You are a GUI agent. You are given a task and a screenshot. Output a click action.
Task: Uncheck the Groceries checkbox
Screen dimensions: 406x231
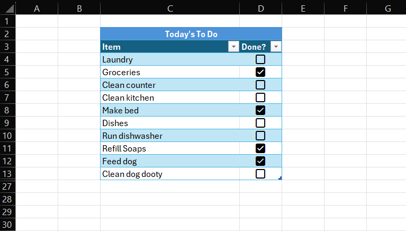click(260, 72)
